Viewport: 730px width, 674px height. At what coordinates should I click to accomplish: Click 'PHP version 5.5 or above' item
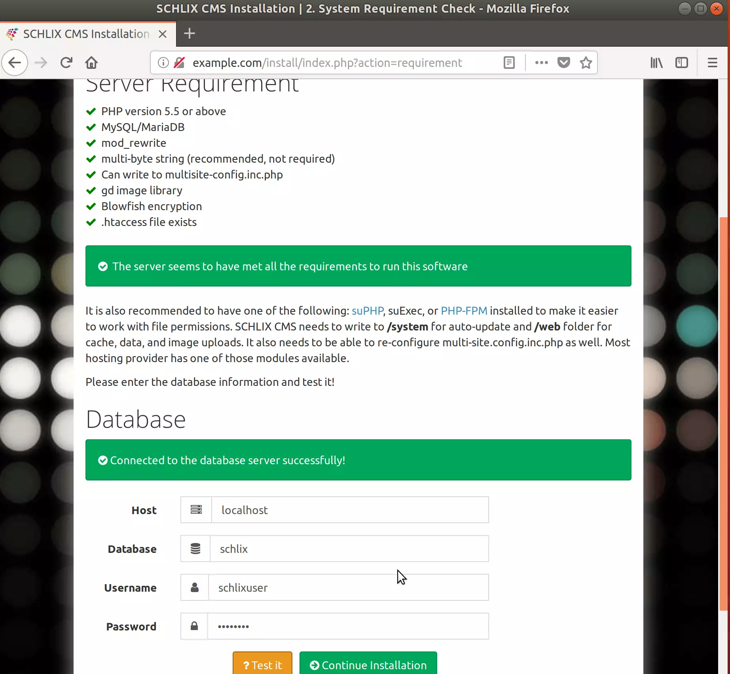(163, 111)
